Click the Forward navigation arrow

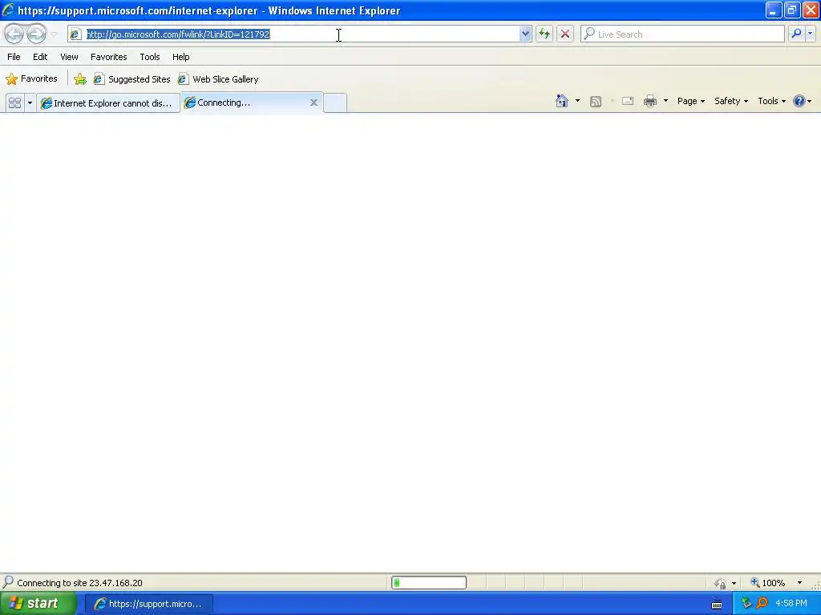pyautogui.click(x=36, y=34)
